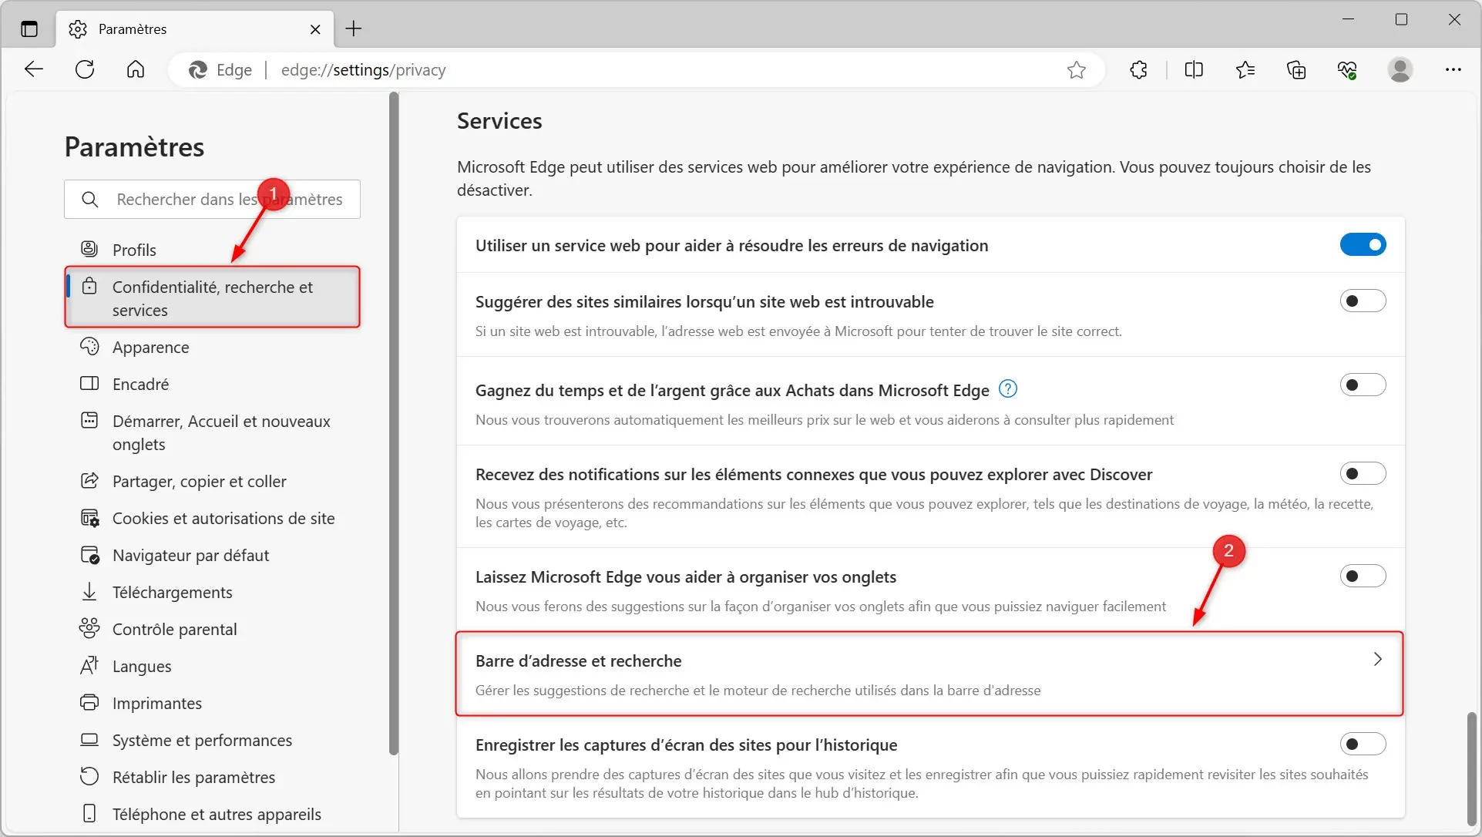Click the help icon beside Achats
Image resolution: width=1482 pixels, height=837 pixels.
[1008, 389]
